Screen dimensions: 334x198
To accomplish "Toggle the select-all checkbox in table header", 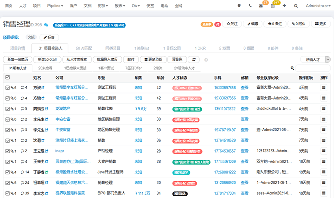I will point(7,77).
